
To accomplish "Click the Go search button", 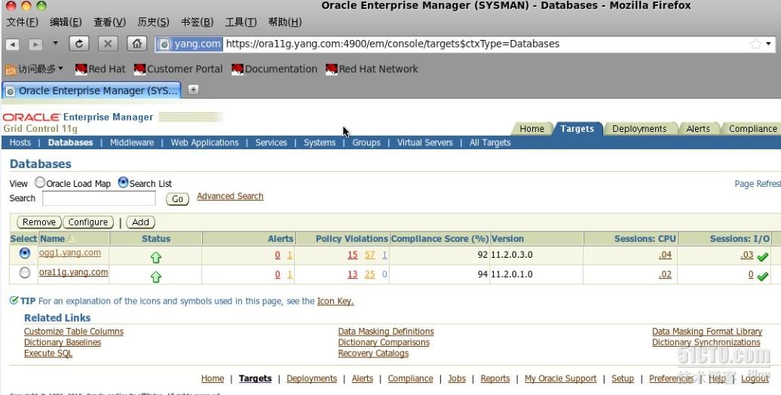I will click(x=177, y=199).
